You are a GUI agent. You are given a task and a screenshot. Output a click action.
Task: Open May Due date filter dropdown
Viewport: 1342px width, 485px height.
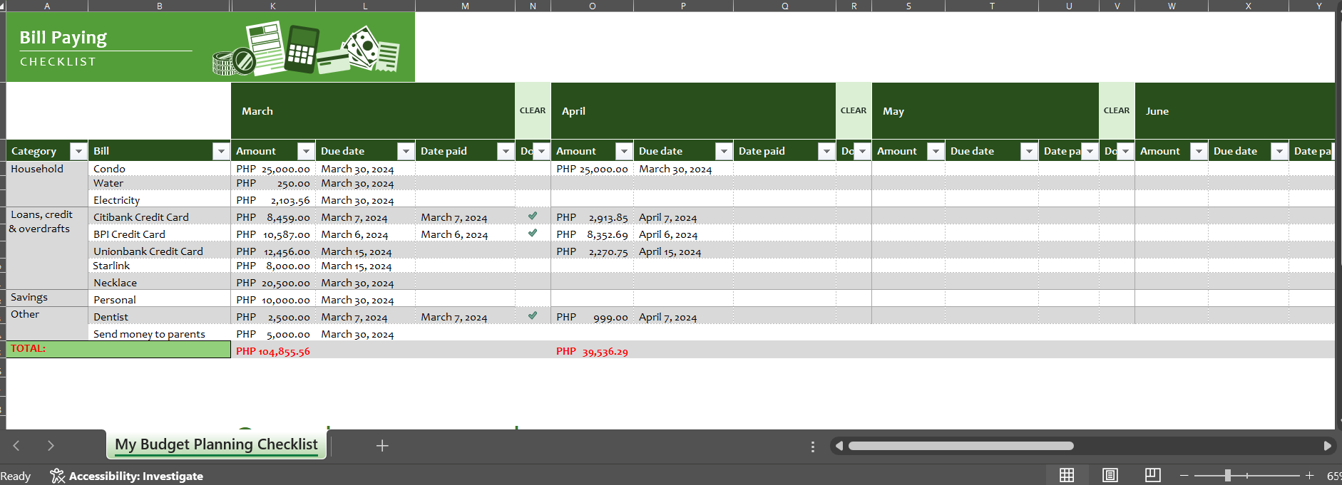[1029, 151]
